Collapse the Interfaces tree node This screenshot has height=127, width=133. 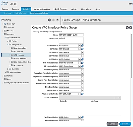tap(3, 34)
